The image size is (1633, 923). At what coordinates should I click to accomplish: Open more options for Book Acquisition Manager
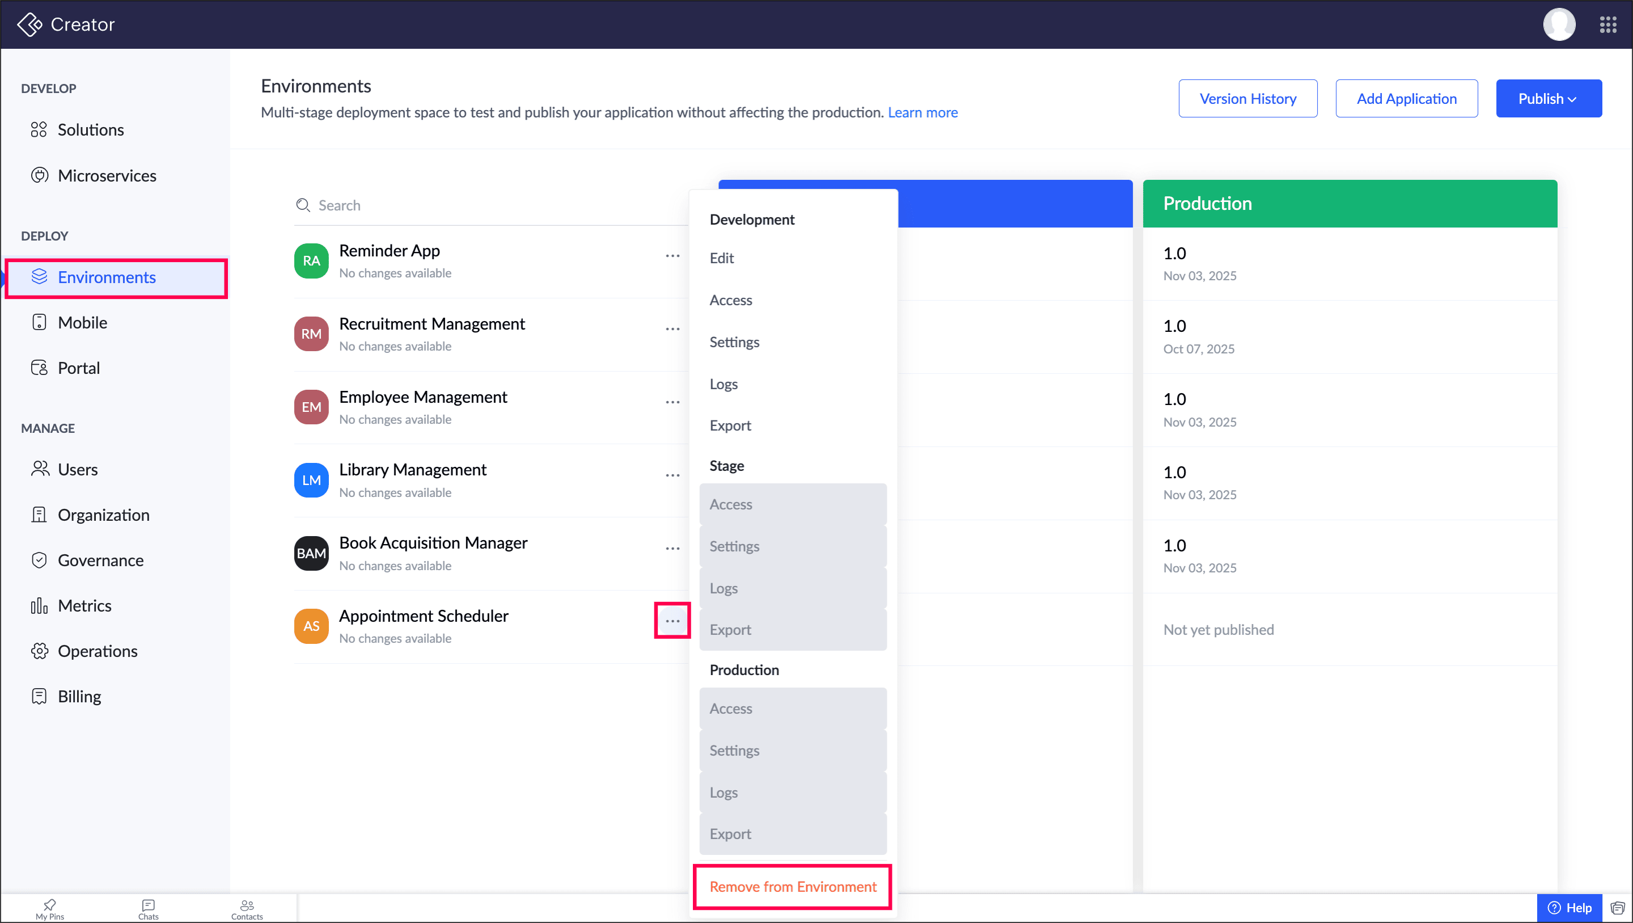(672, 548)
